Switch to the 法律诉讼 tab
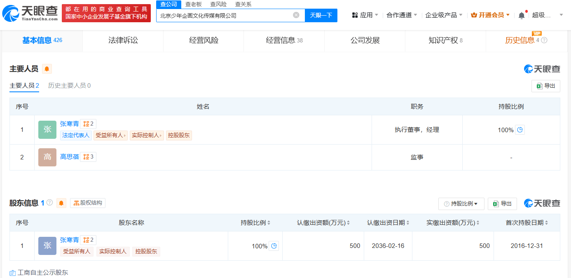This screenshot has width=571, height=278. [x=123, y=40]
